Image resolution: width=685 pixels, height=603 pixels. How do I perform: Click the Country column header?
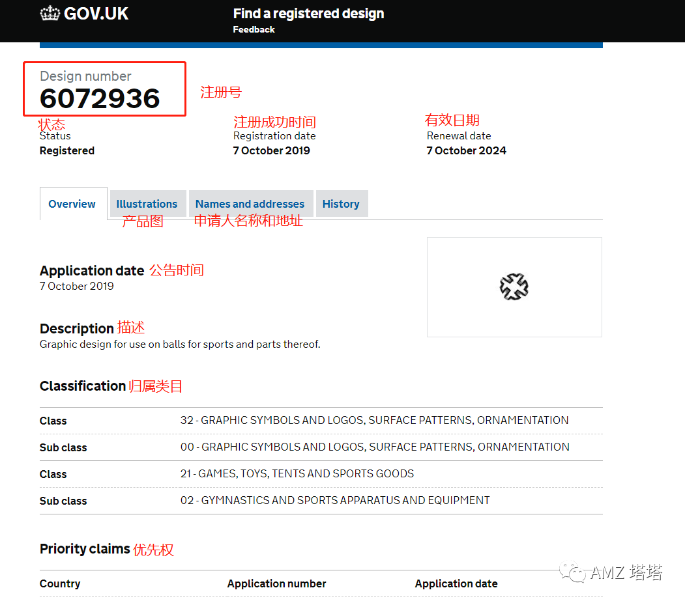60,584
